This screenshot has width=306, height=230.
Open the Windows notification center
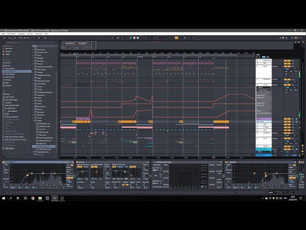pyautogui.click(x=301, y=198)
